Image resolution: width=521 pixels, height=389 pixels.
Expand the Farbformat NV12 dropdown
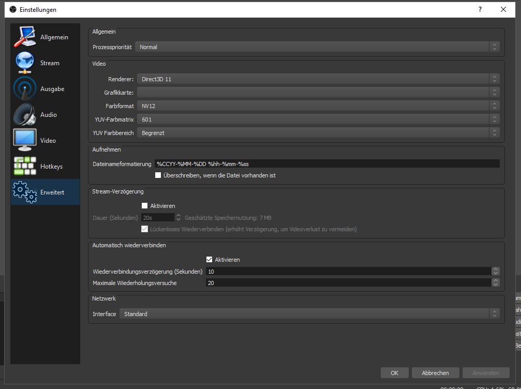(x=318, y=106)
